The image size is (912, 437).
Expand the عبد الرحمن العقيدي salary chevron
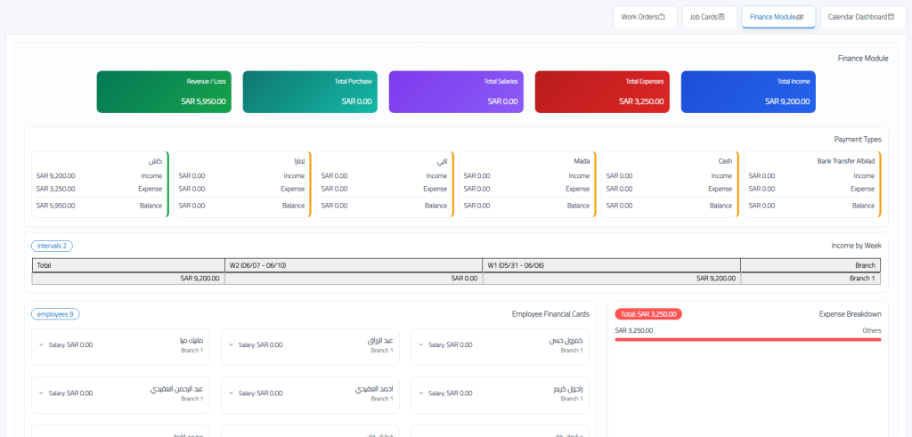pyautogui.click(x=41, y=392)
